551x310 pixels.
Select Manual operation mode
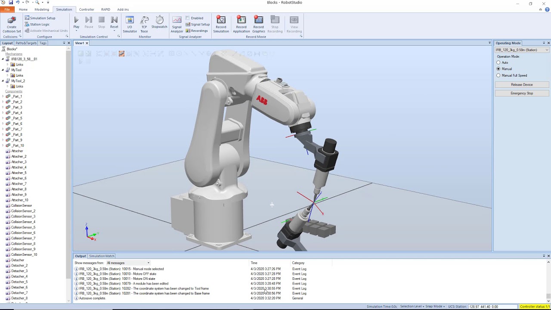pos(498,69)
